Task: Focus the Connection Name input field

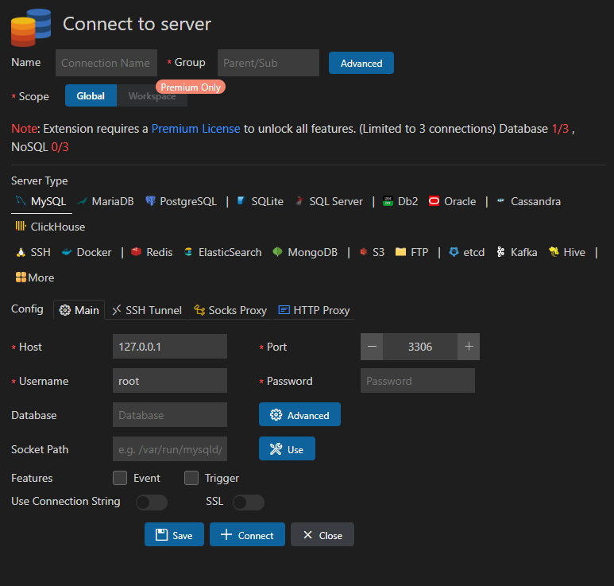Action: (x=106, y=63)
